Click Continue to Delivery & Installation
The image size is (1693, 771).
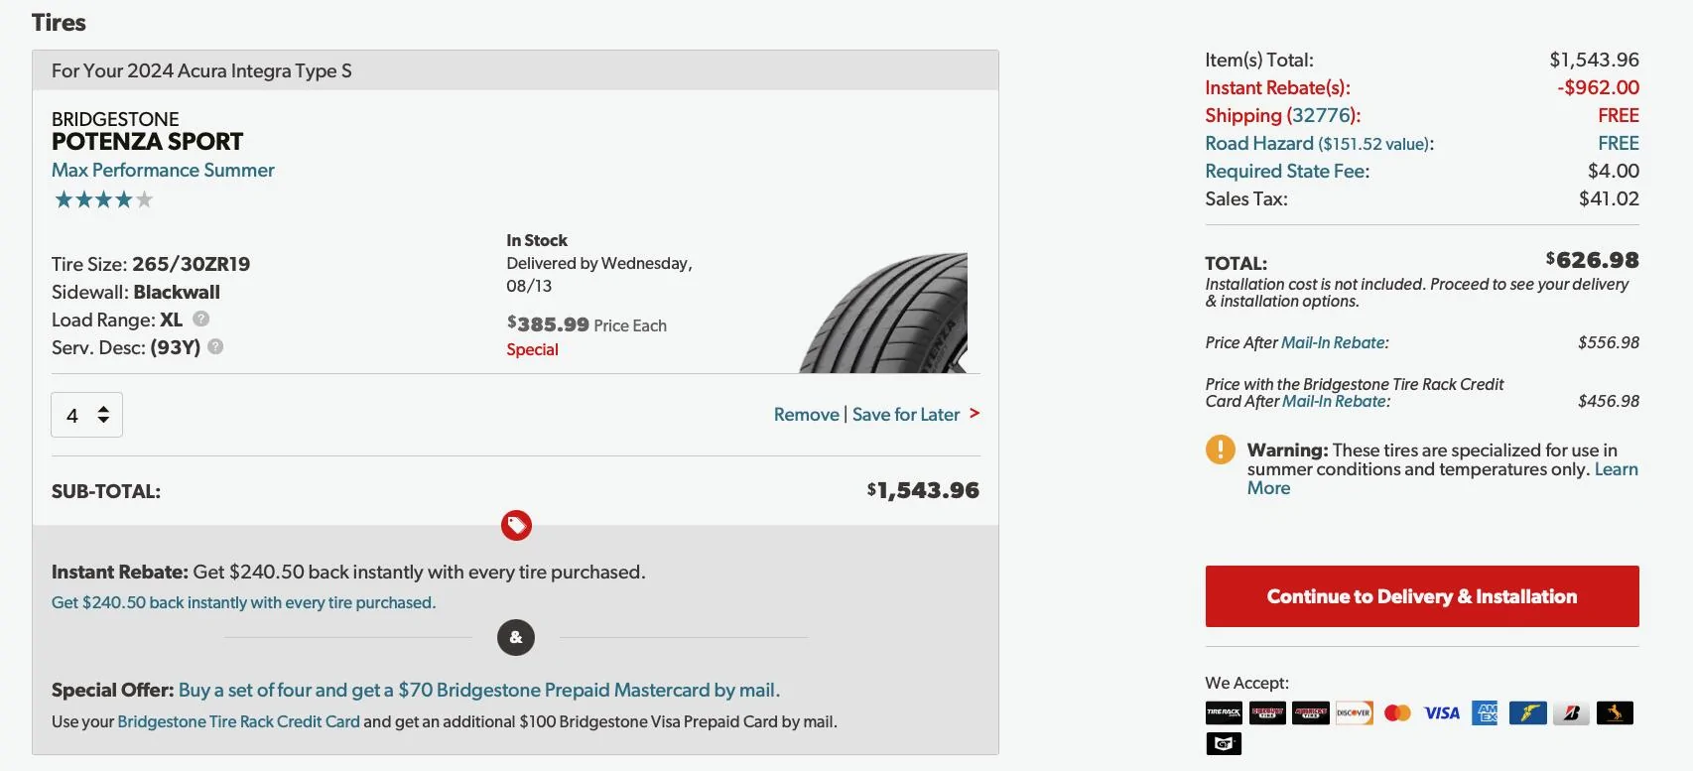pos(1421,596)
